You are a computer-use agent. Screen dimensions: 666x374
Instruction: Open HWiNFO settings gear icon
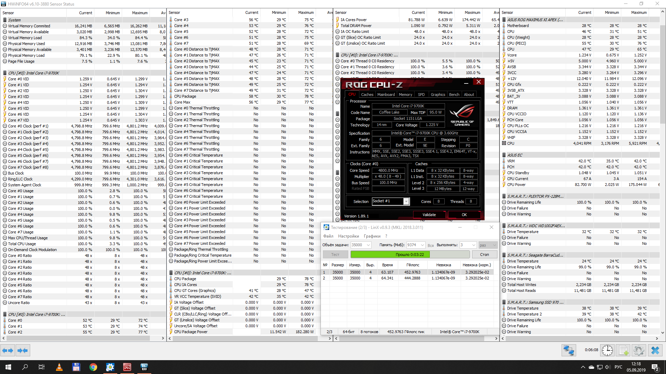[639, 350]
